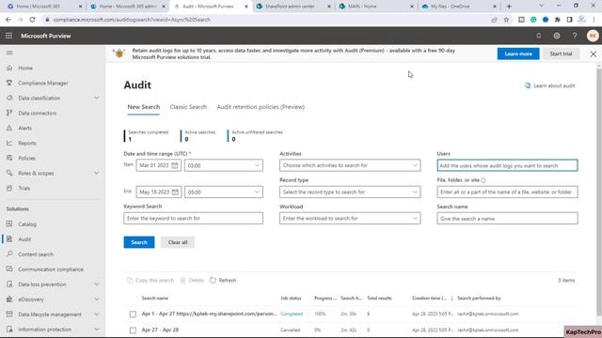Open the Workload dropdown
This screenshot has height=338, width=602.
350,219
